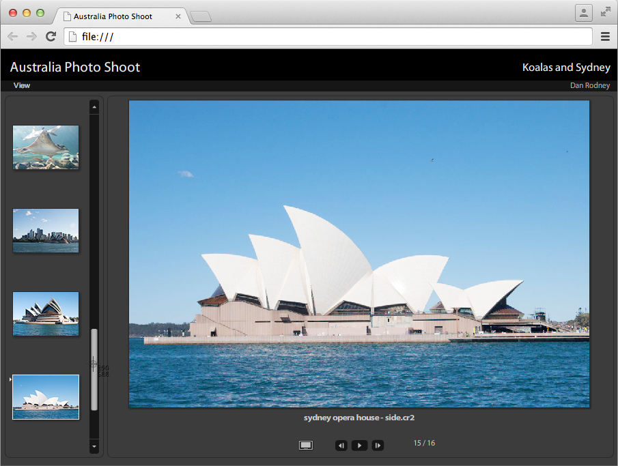The height and width of the screenshot is (466, 618).
Task: Click the page icon in the address bar
Action: 72,36
